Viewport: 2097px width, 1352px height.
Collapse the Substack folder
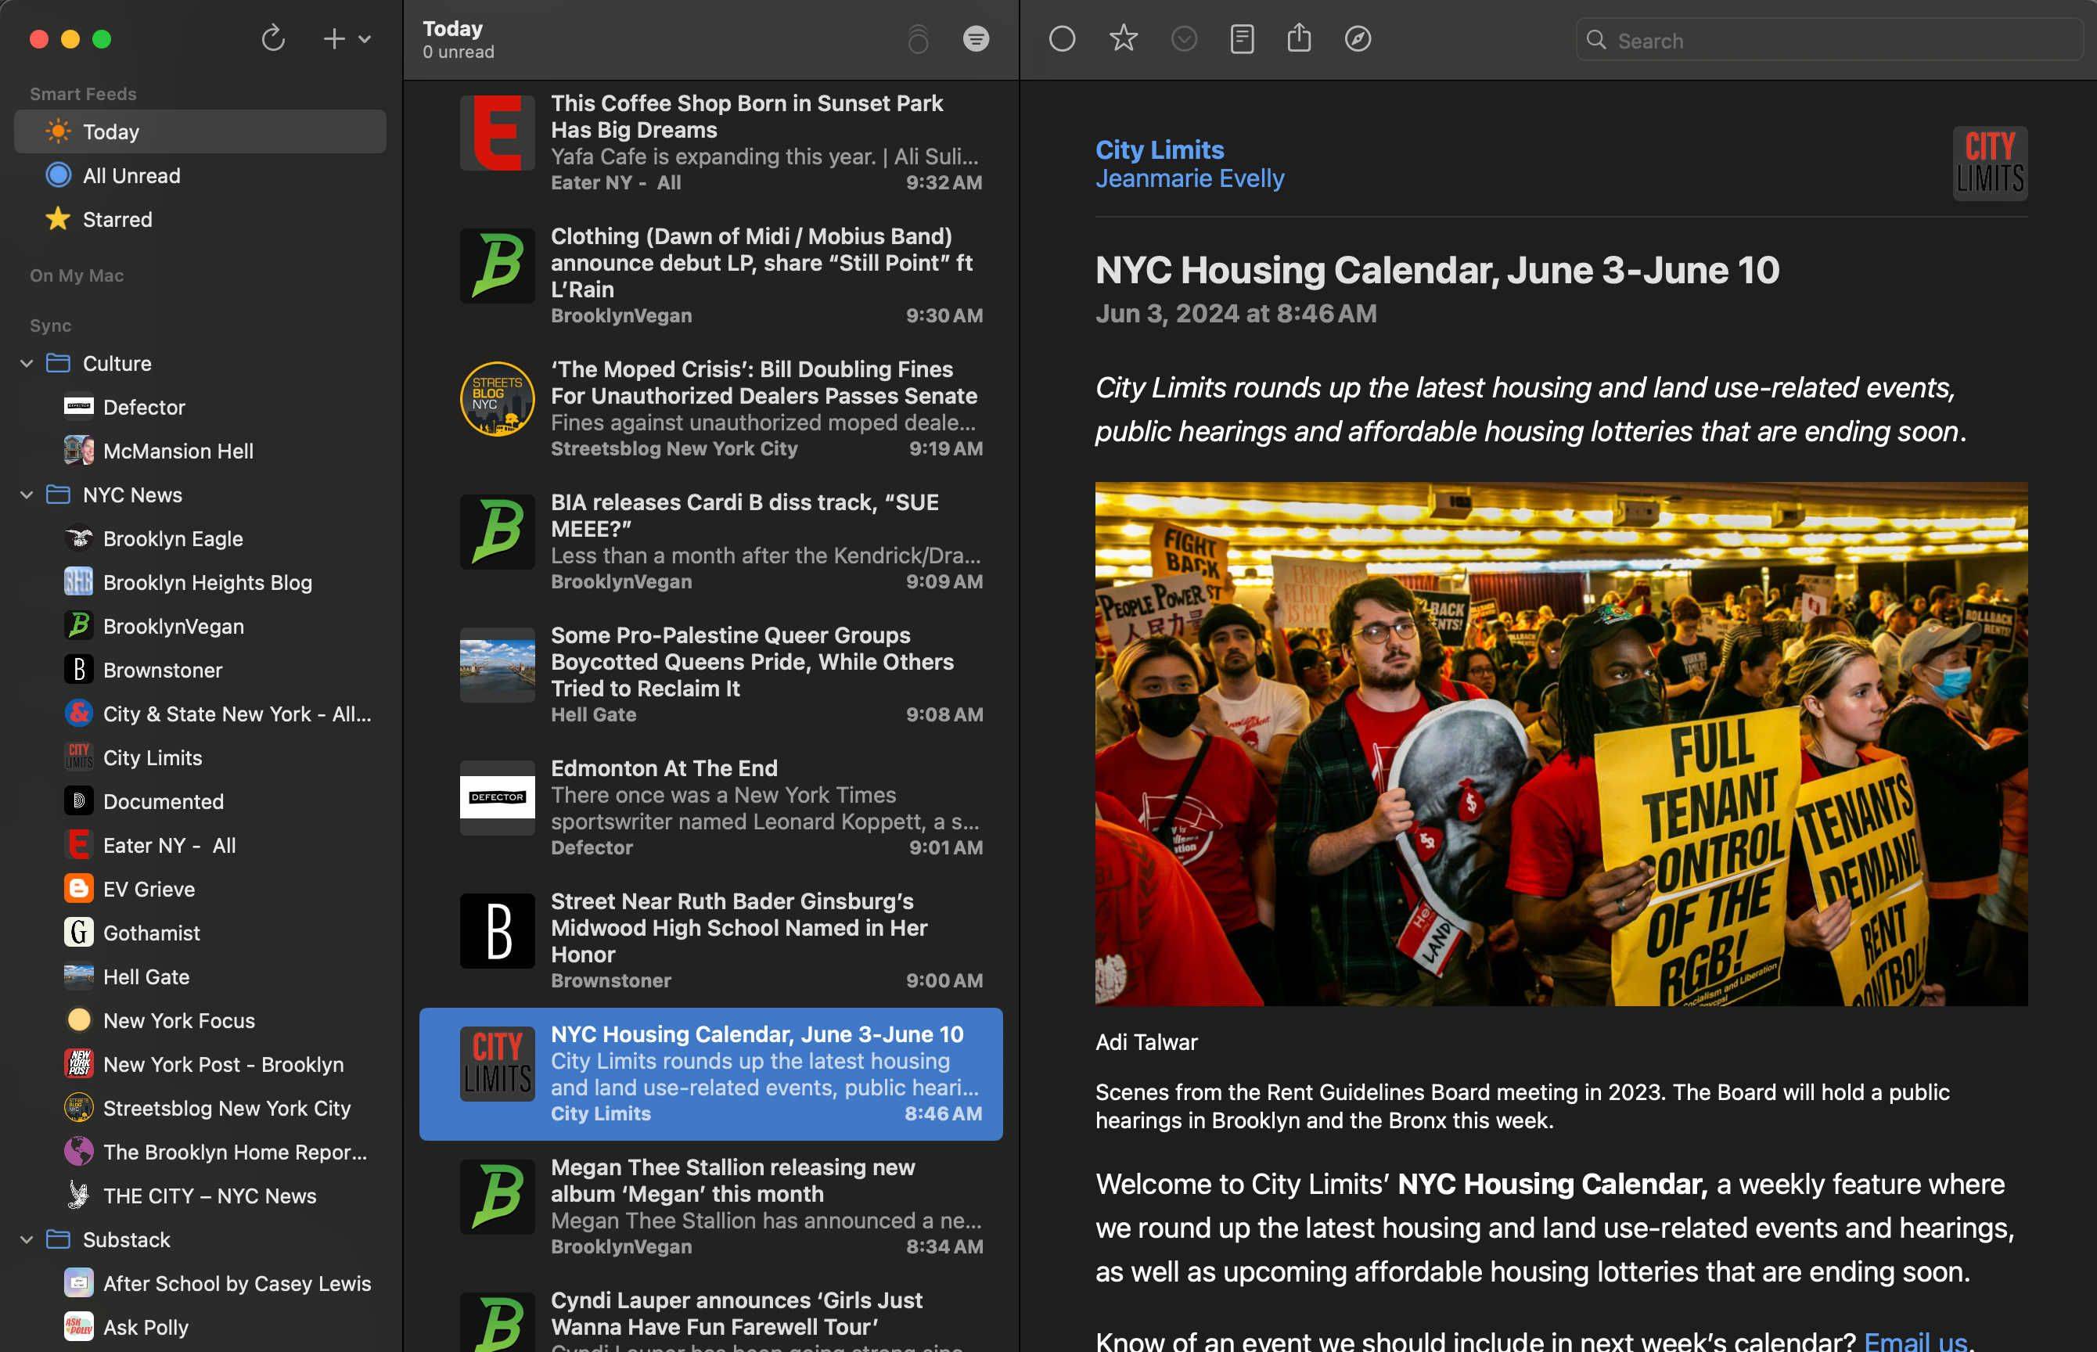[27, 1239]
